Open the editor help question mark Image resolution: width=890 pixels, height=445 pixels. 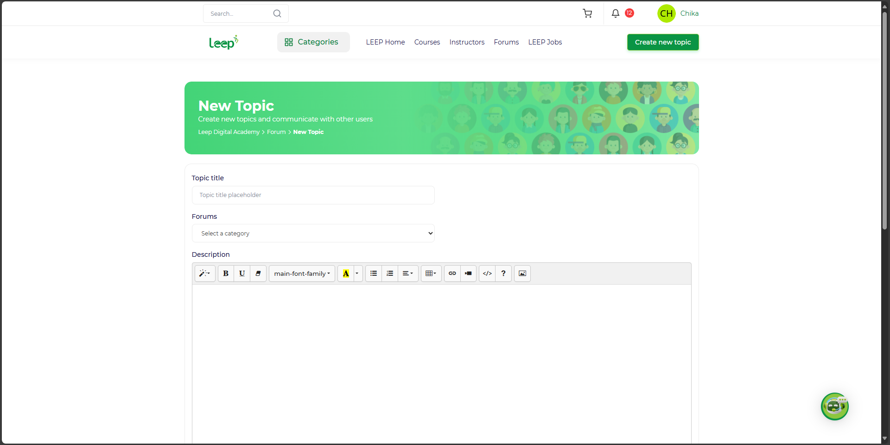(x=503, y=273)
